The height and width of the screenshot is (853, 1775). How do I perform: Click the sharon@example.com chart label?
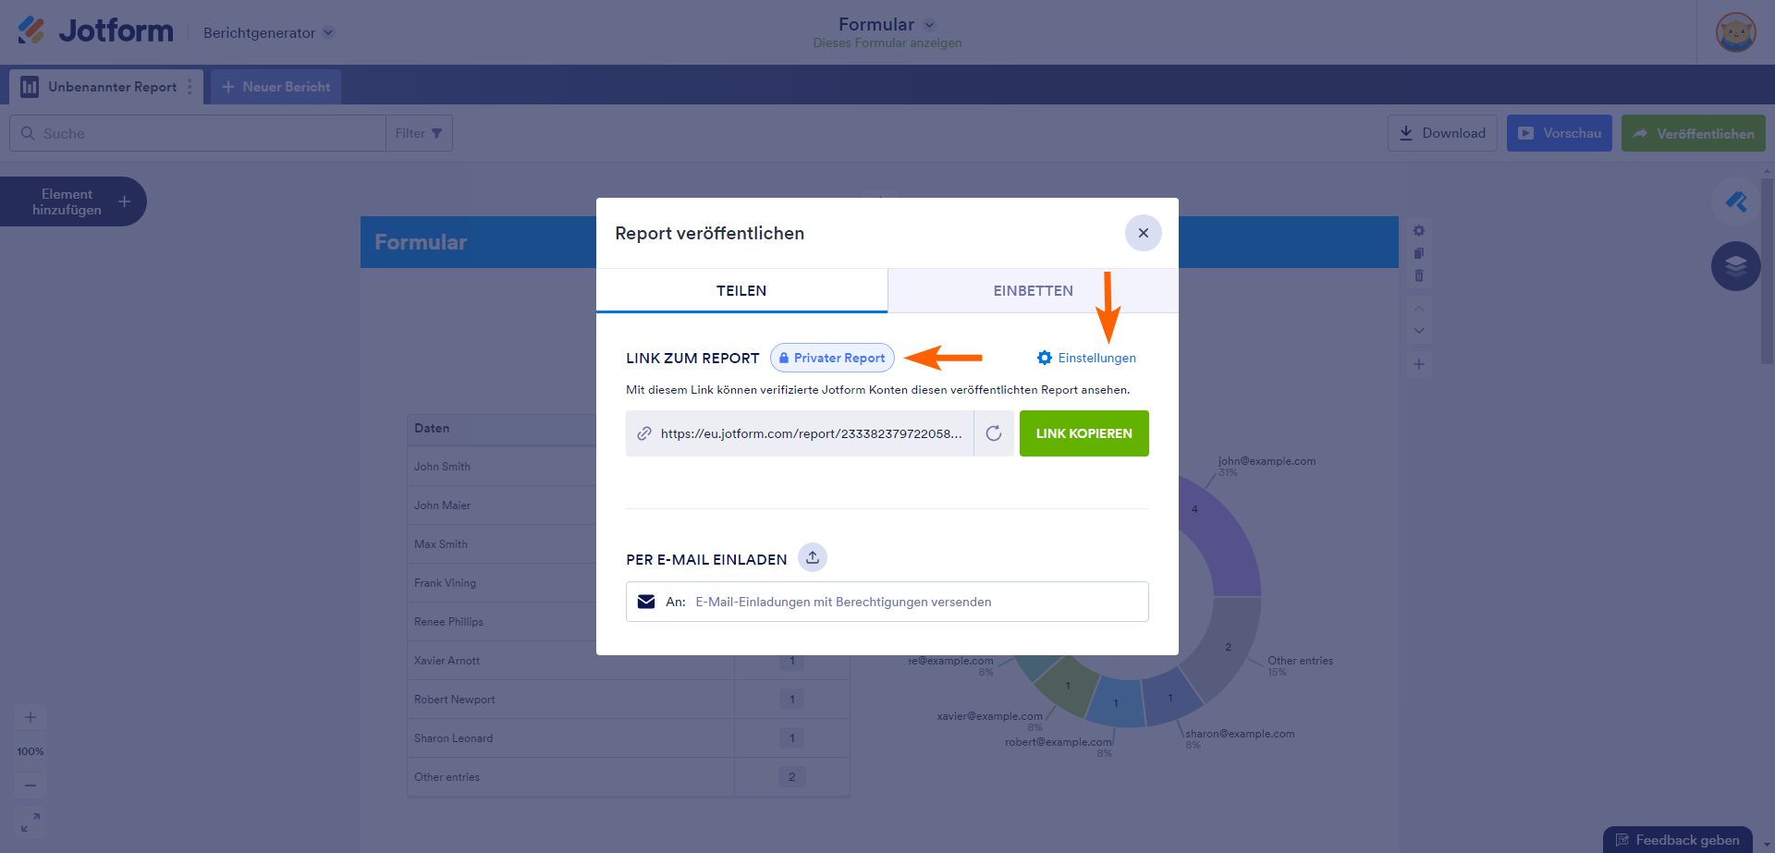1240,734
